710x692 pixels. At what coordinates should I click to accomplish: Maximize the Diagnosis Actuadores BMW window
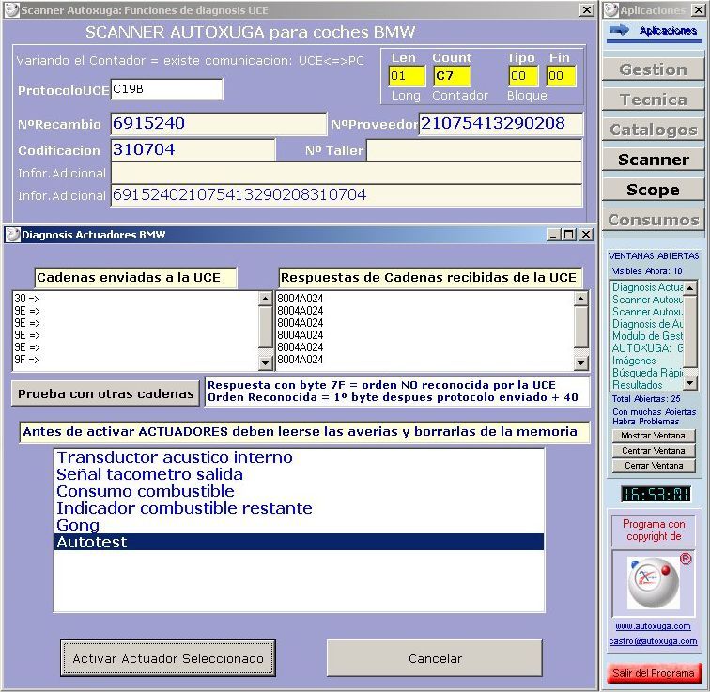coord(569,235)
